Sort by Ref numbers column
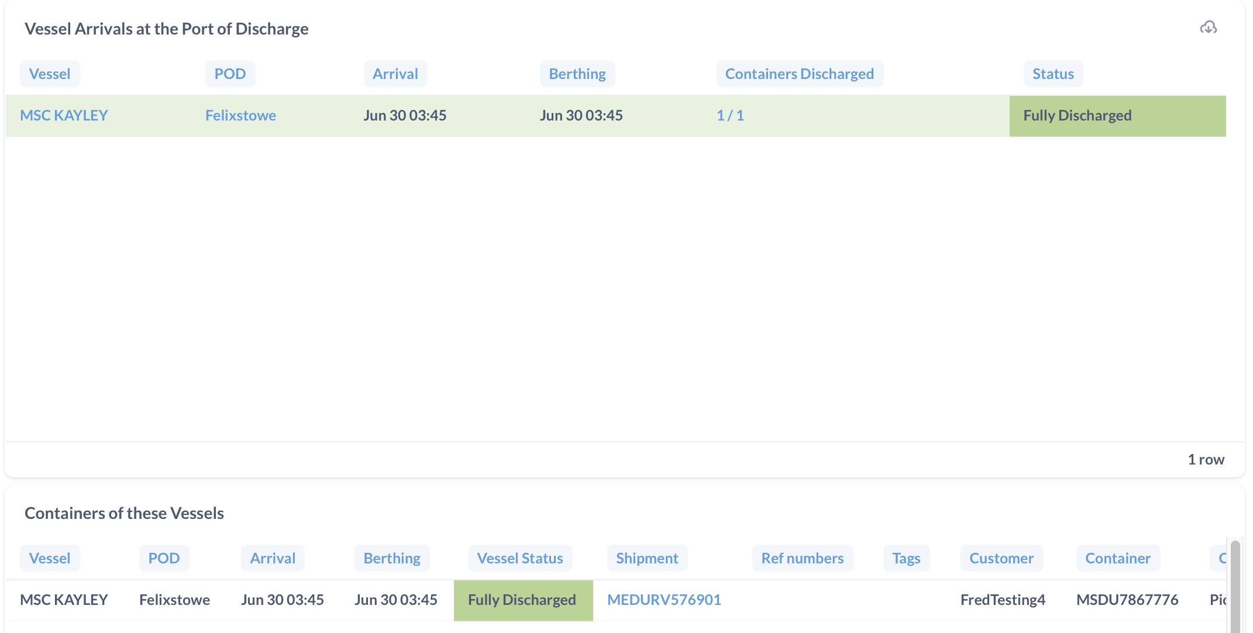The width and height of the screenshot is (1253, 633). point(802,558)
